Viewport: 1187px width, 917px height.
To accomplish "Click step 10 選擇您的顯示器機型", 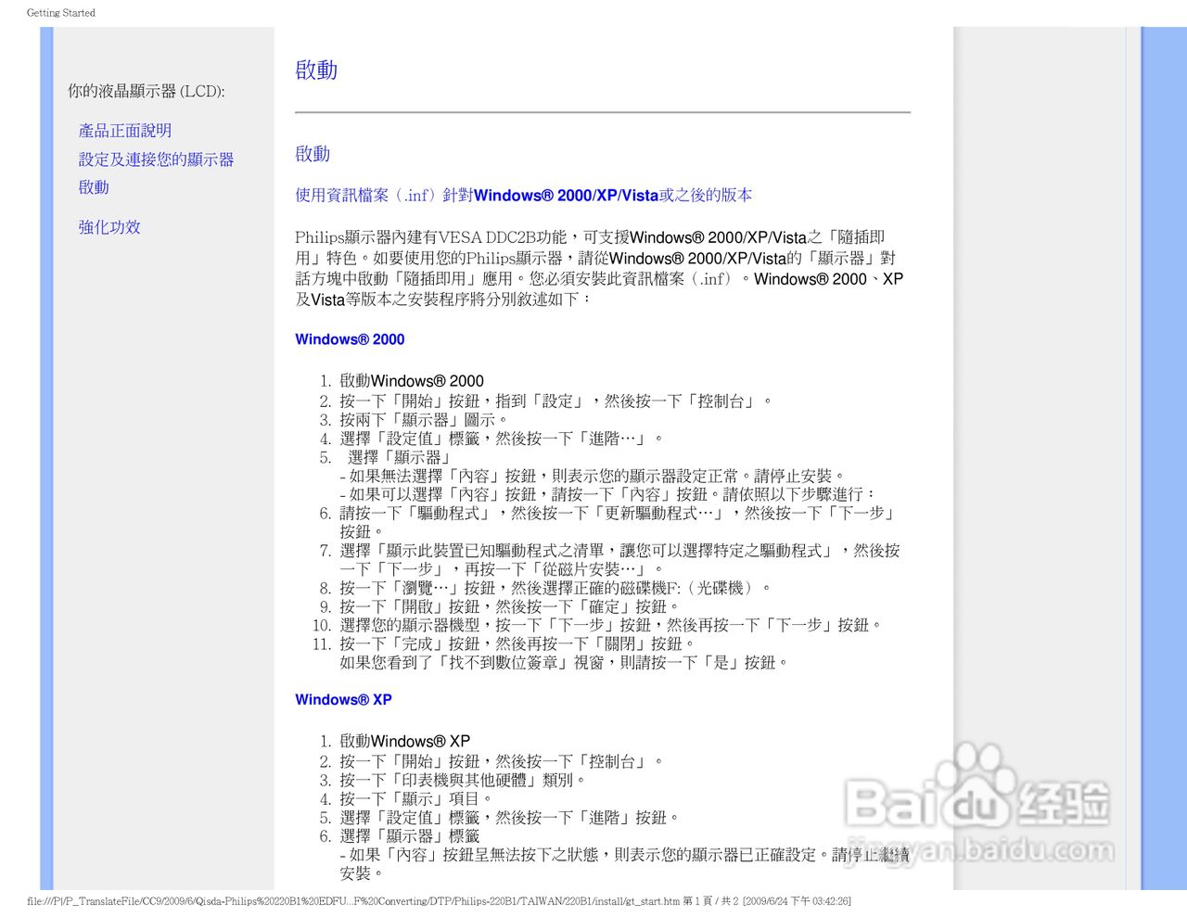I will point(611,625).
